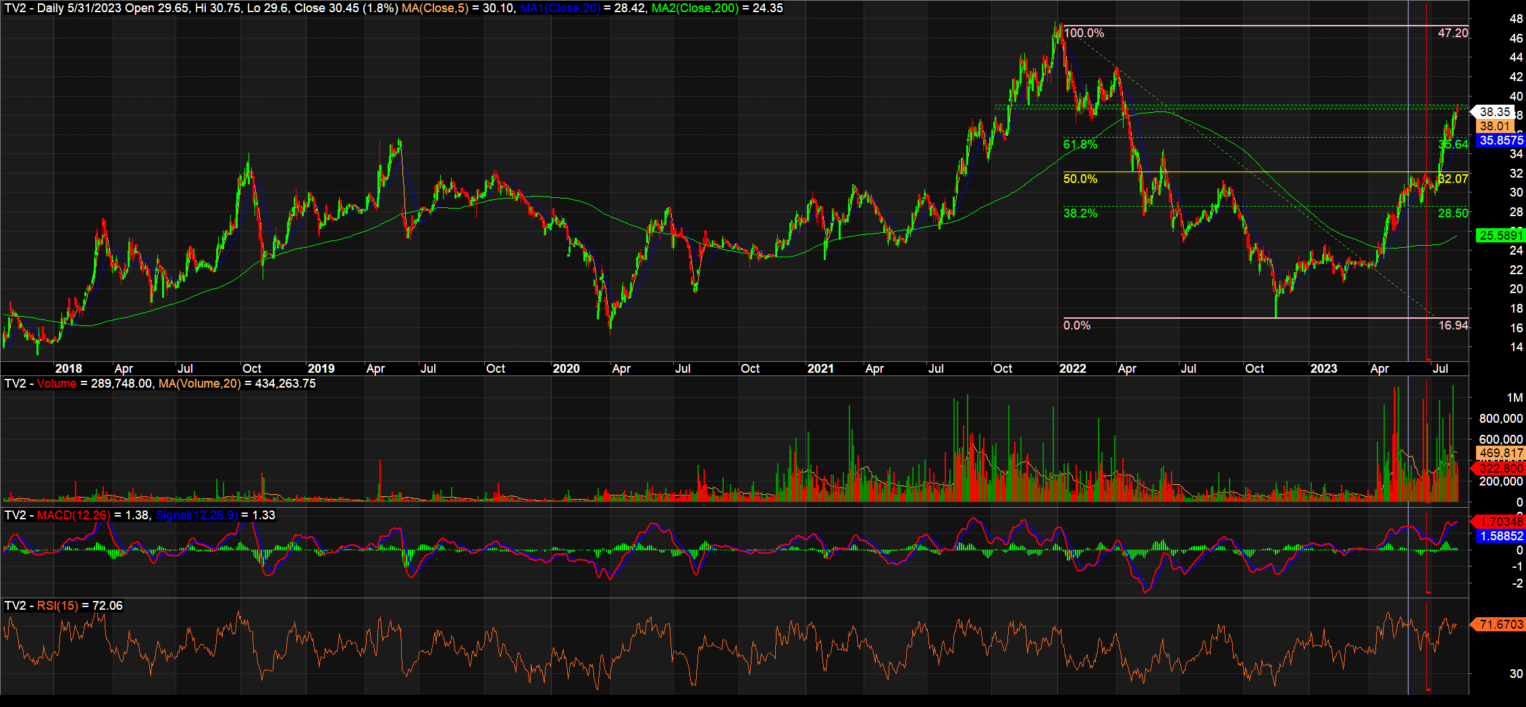Click the blue 35.8575 moving average tag
This screenshot has height=707, width=1526.
click(1501, 140)
